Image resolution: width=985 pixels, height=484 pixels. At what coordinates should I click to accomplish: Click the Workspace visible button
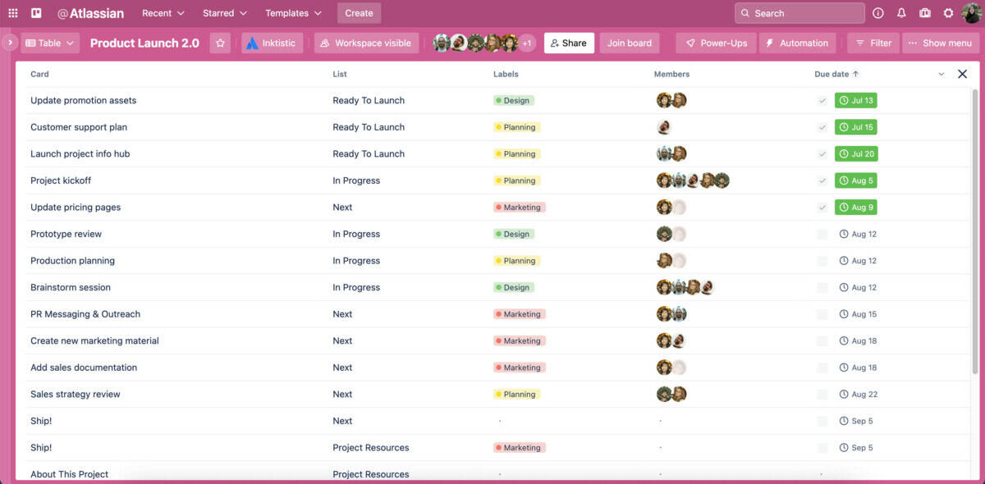click(x=366, y=43)
